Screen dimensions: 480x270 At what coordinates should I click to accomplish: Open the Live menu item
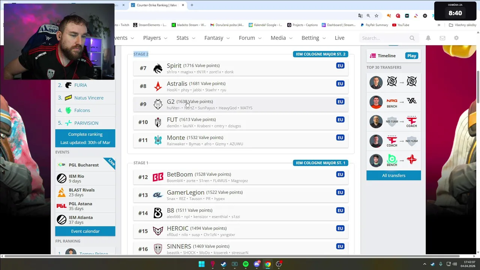pyautogui.click(x=339, y=38)
